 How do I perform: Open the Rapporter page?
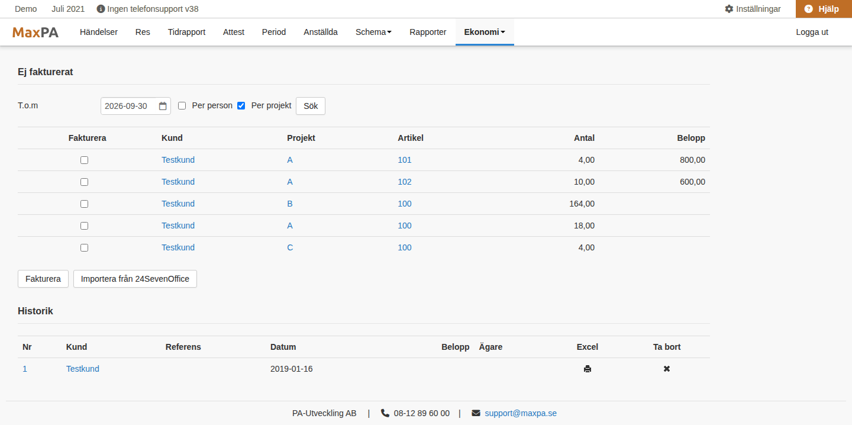pyautogui.click(x=428, y=32)
